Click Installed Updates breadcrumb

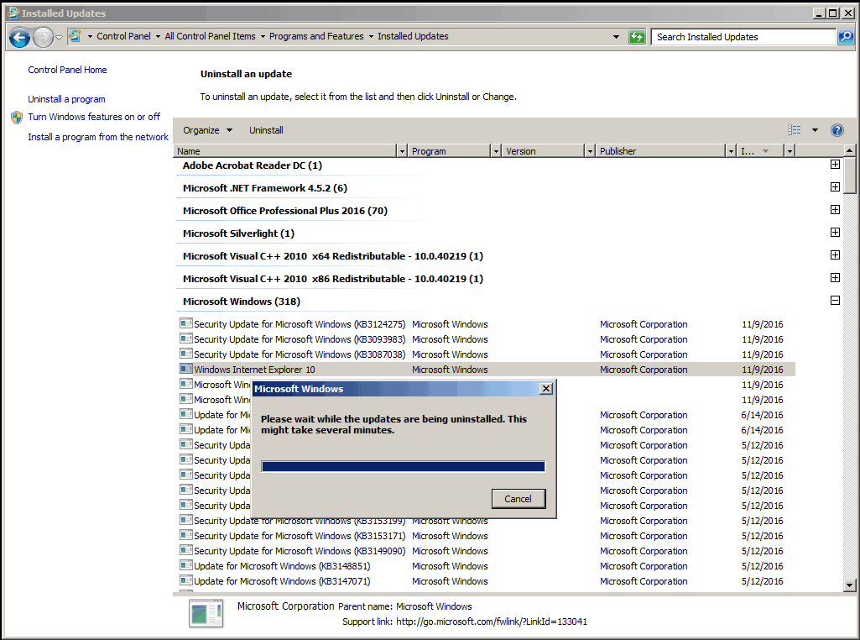point(413,36)
